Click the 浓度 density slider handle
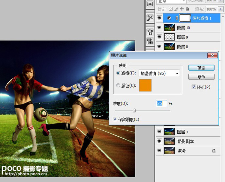 point(134,111)
